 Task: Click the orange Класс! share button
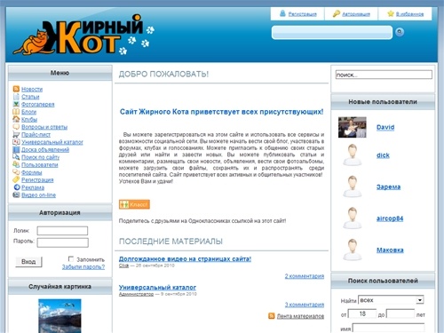pyautogui.click(x=134, y=204)
